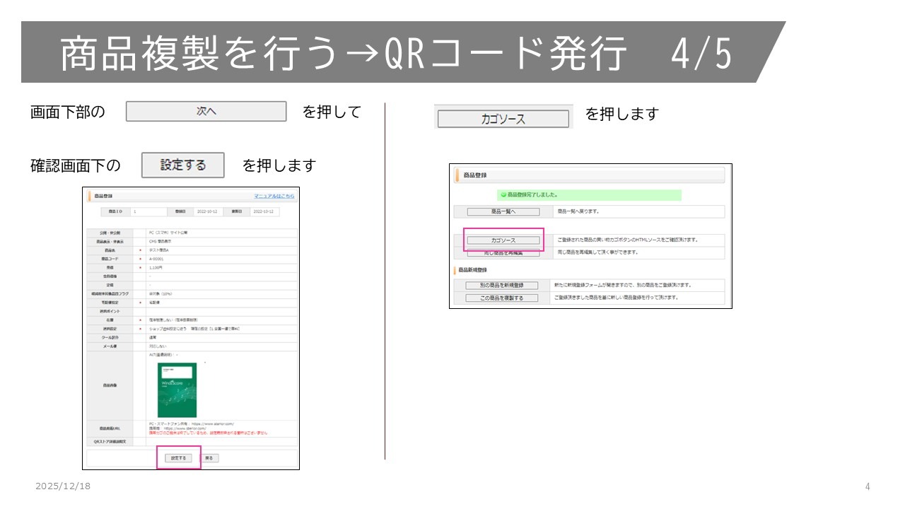Click the large 次へ button sample
The width and height of the screenshot is (905, 509).
[x=206, y=112]
